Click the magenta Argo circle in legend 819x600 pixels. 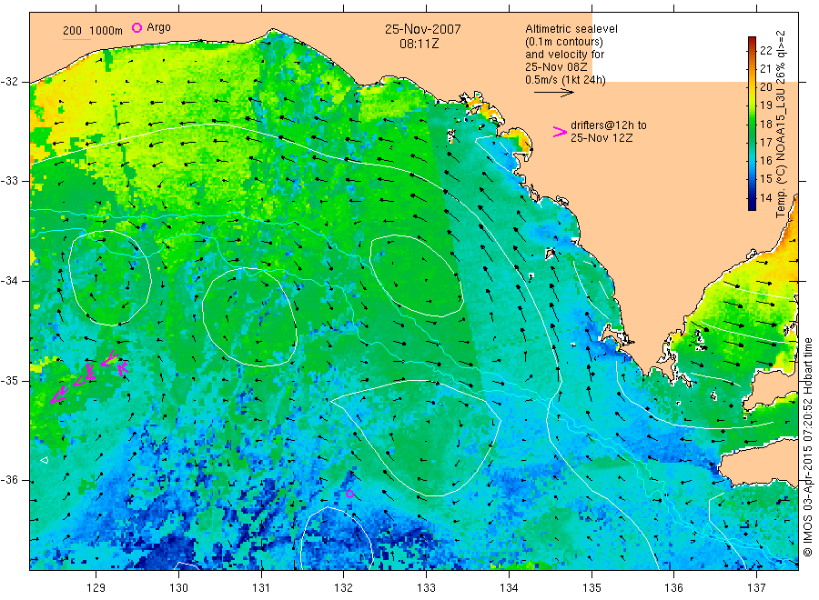[136, 27]
